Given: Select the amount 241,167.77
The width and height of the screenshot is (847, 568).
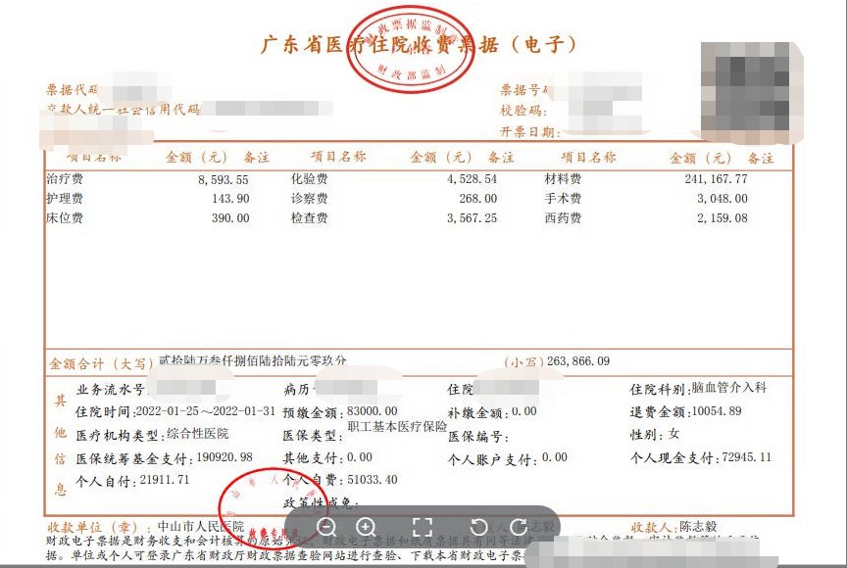Looking at the screenshot, I should 716,178.
